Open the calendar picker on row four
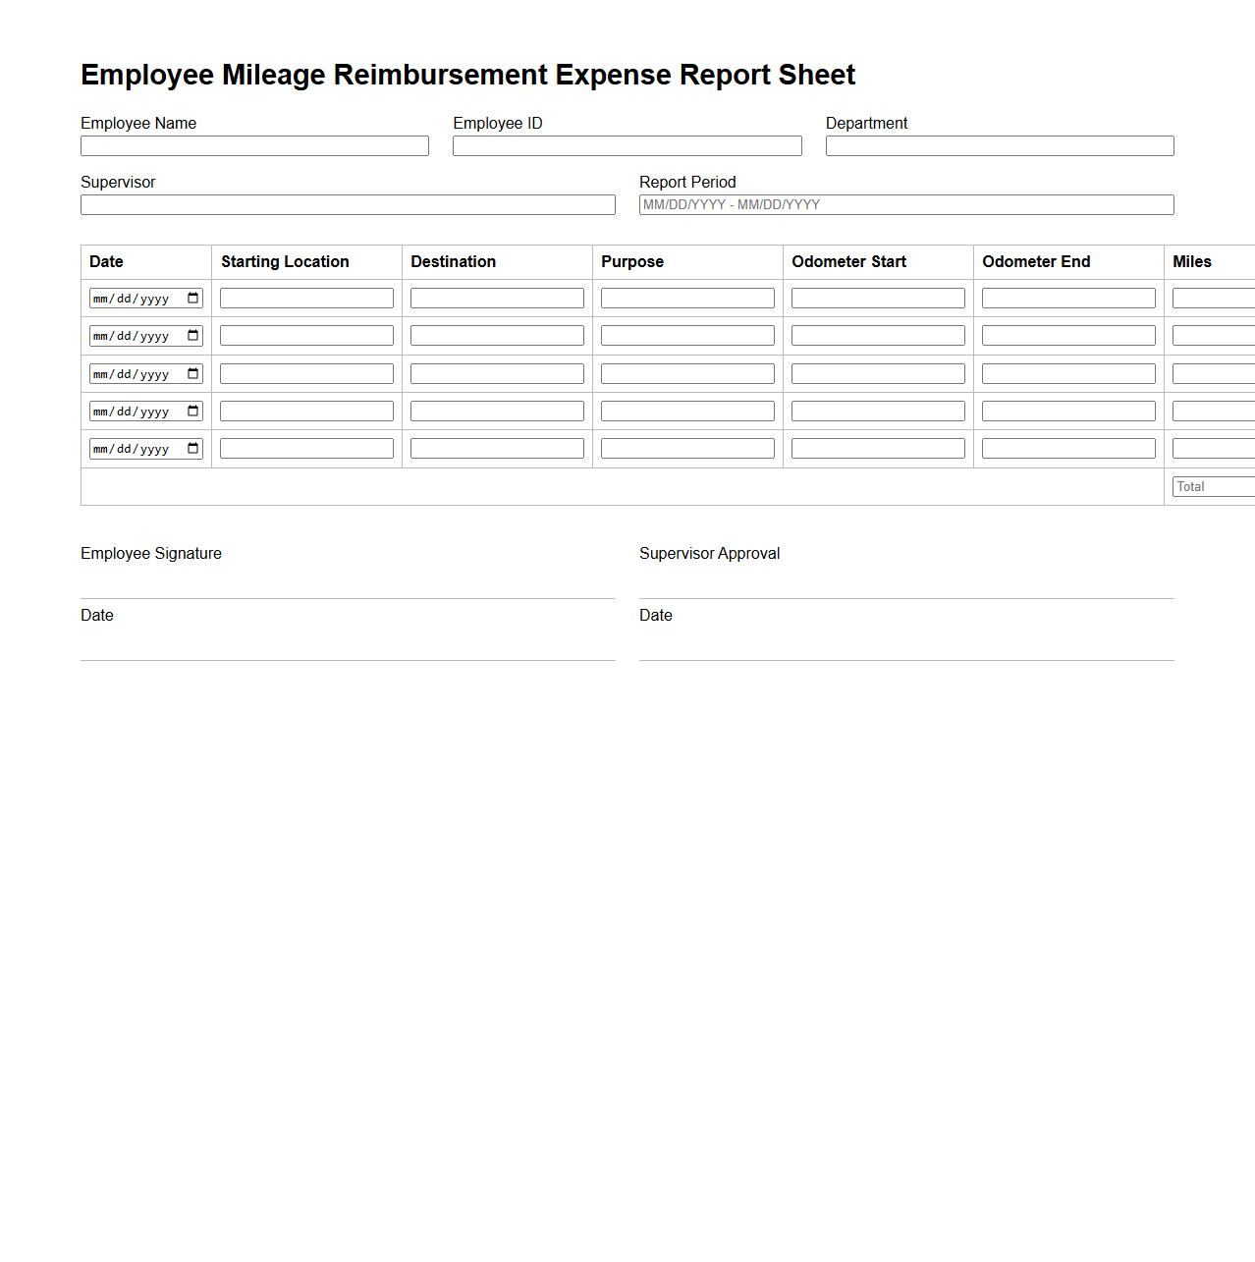This screenshot has width=1255, height=1262. pos(192,411)
